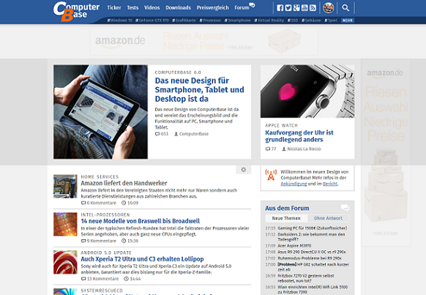Select the SSD tag
This screenshot has height=295, width=426.
(x=293, y=20)
